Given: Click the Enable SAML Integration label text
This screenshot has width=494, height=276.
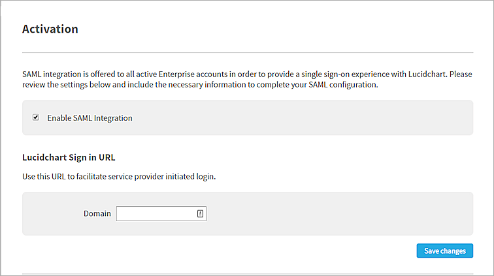Looking at the screenshot, I should pyautogui.click(x=90, y=118).
